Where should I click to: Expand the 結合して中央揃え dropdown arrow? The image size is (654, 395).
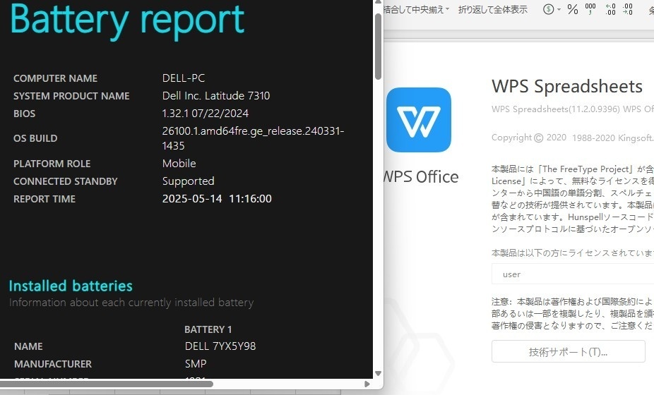pyautogui.click(x=448, y=9)
